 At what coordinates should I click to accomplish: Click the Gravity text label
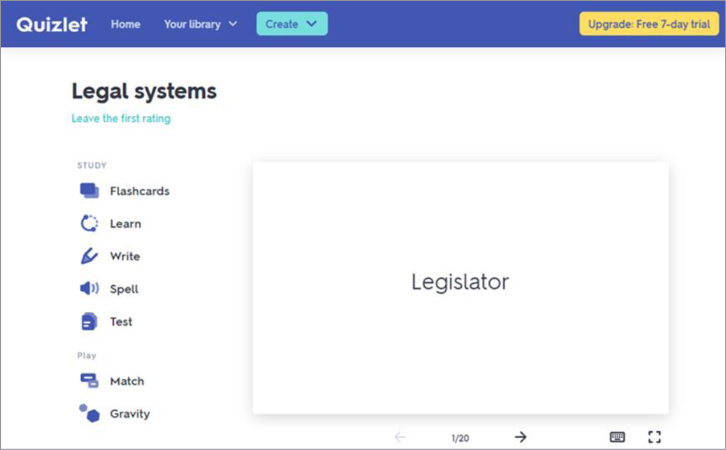130,413
